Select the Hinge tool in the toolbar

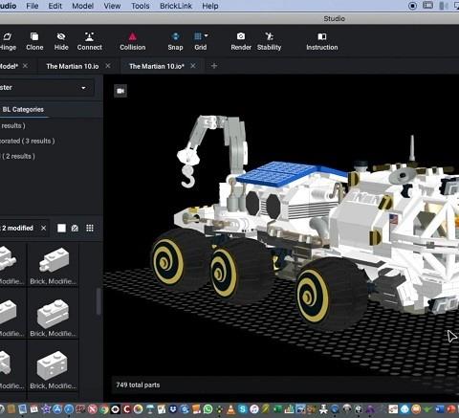(x=8, y=41)
